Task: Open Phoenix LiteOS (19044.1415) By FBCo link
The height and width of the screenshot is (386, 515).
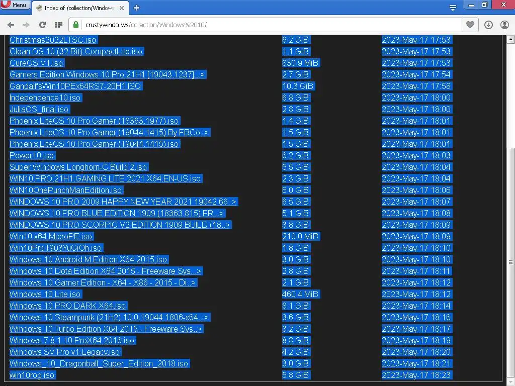Action: tap(109, 132)
